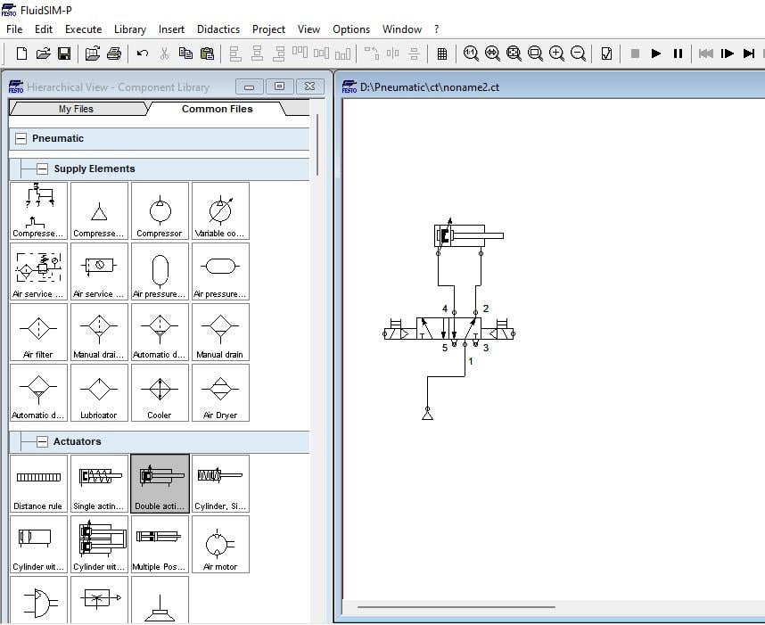This screenshot has width=765, height=625.
Task: Print the circuit diagram
Action: pos(115,53)
